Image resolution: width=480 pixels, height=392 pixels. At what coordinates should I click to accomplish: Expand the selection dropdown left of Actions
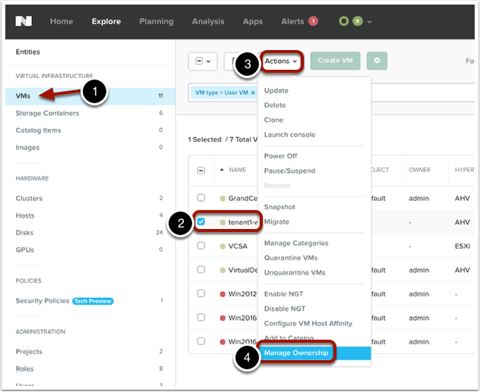pos(203,61)
